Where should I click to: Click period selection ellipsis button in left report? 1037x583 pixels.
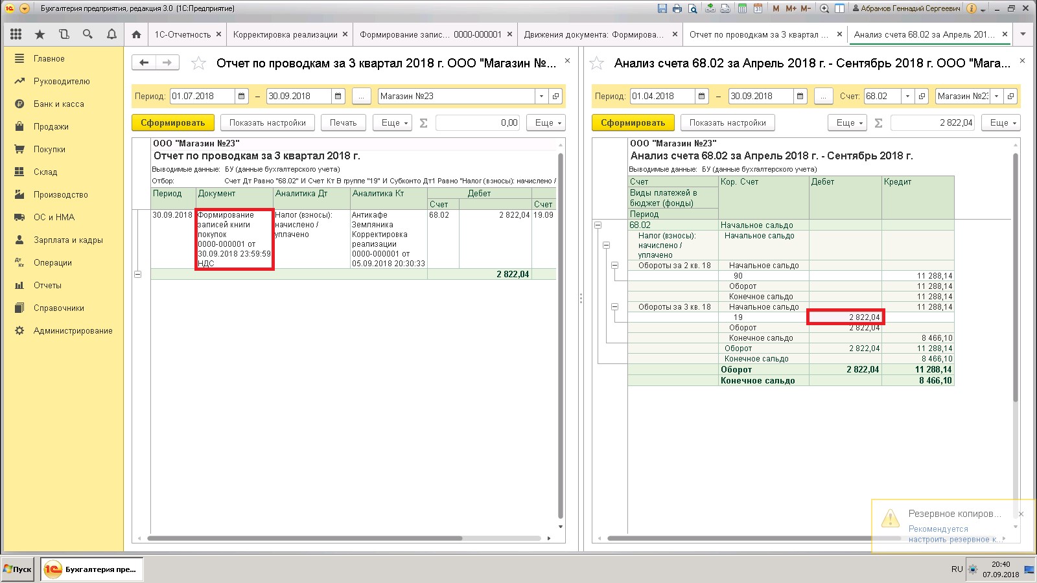[361, 96]
